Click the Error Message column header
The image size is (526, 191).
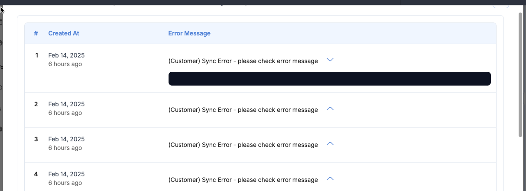point(189,33)
